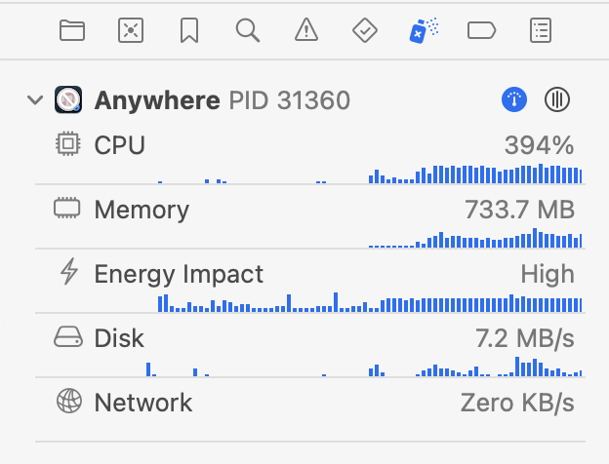Click the CPU usage bar graph
Viewport: 609px width, 464px height.
(x=370, y=174)
